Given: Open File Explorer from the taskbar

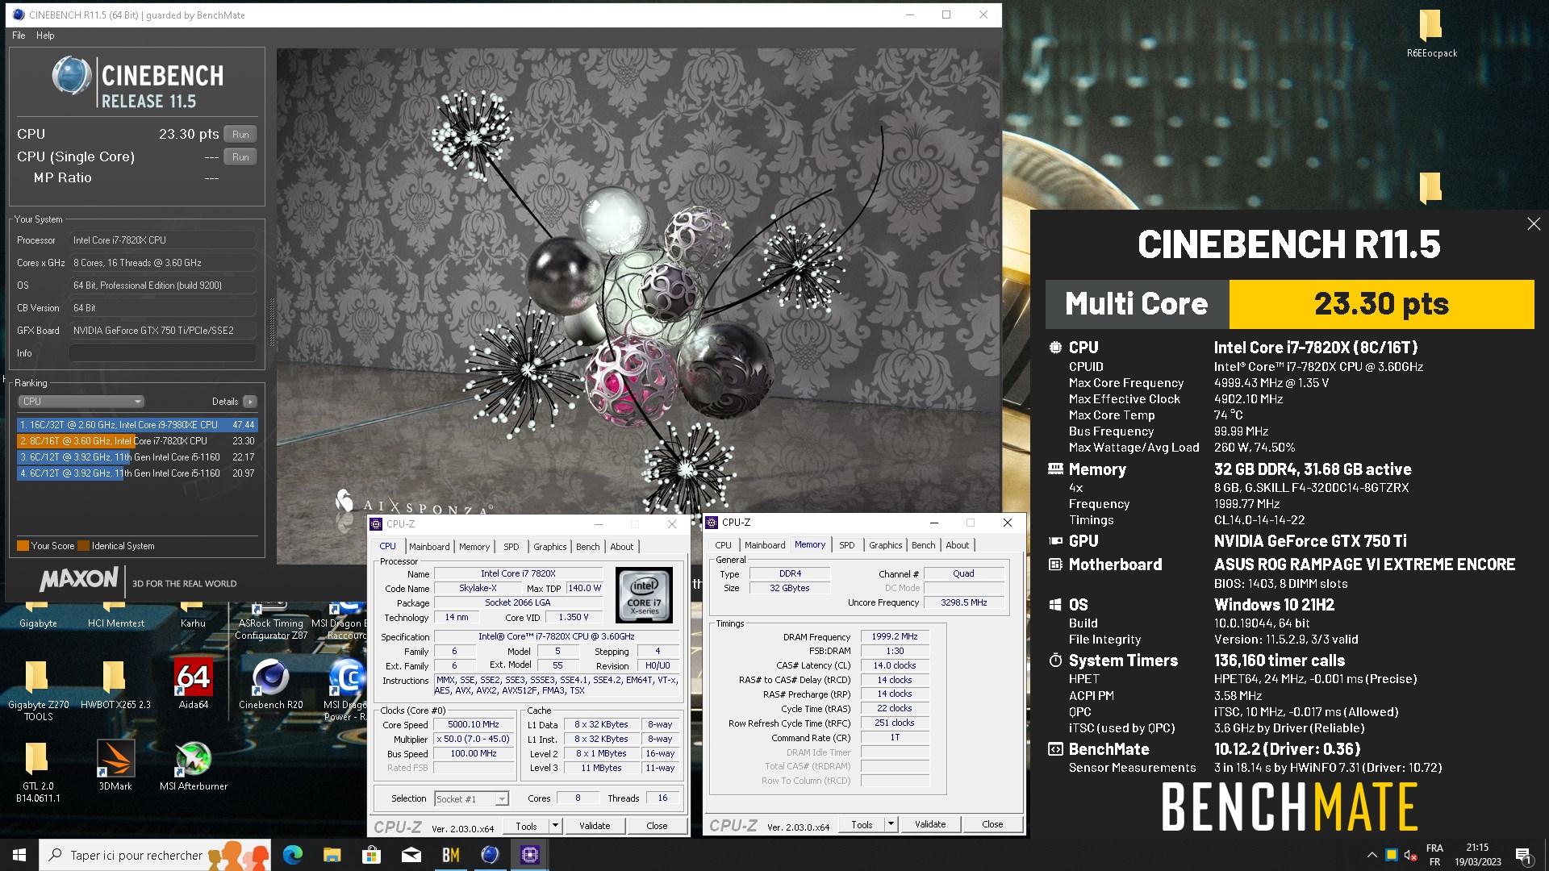Looking at the screenshot, I should 332,855.
